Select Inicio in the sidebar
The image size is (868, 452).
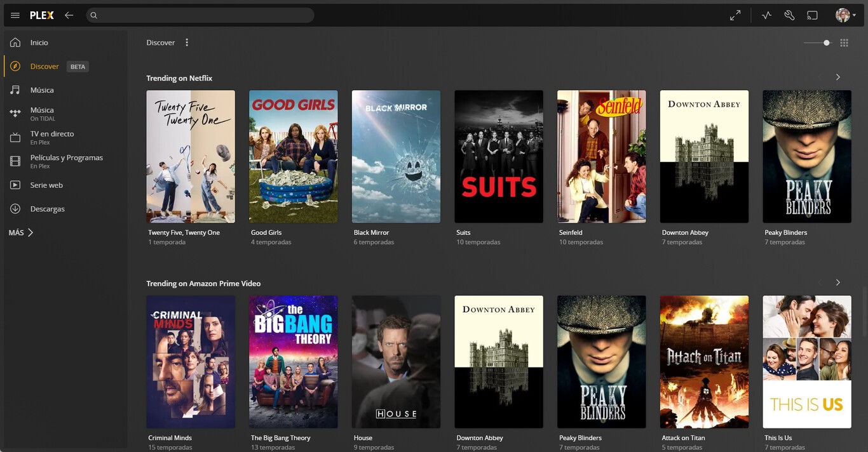38,43
